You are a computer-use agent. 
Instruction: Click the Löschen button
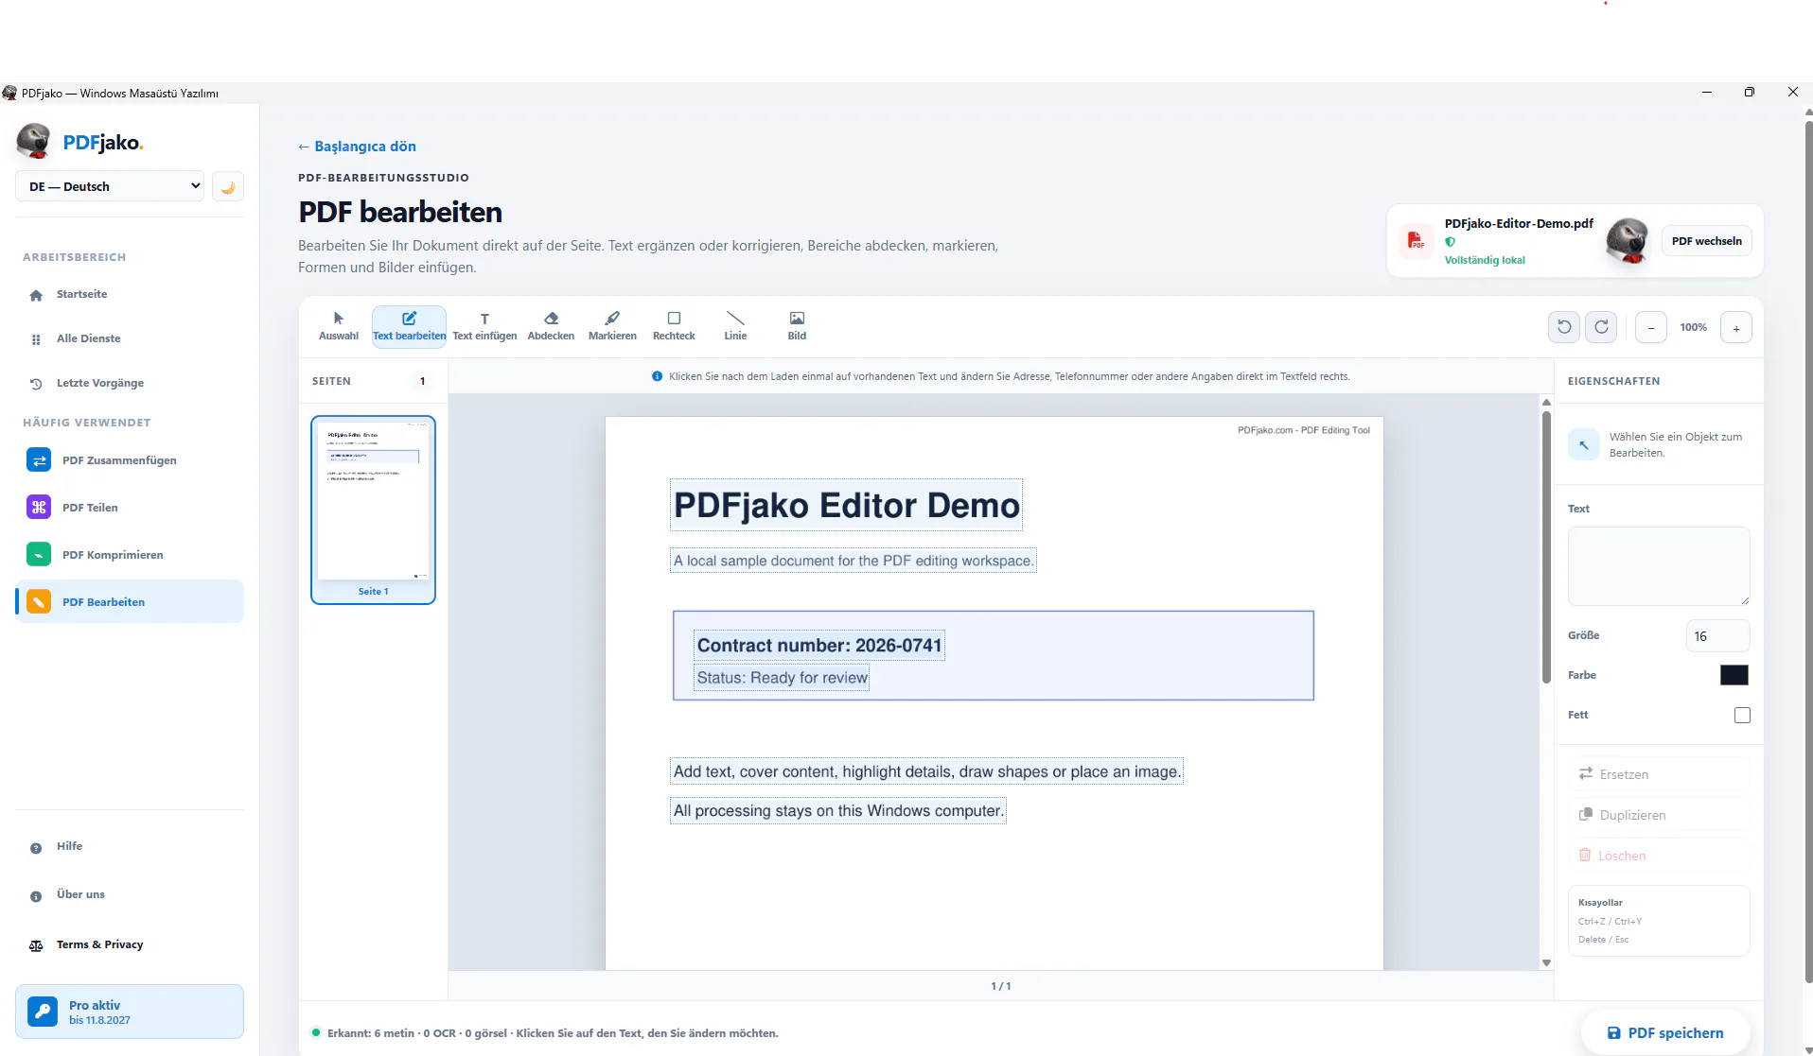click(x=1659, y=856)
